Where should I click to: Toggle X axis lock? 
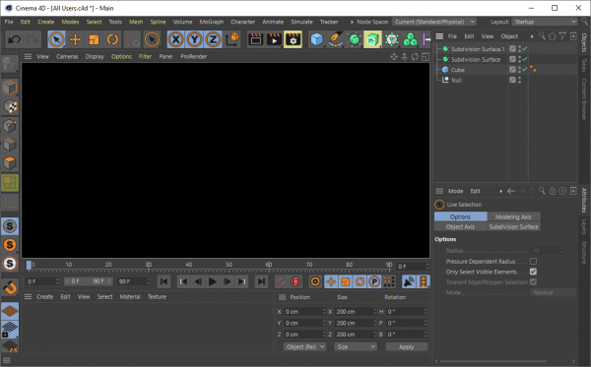pos(175,39)
